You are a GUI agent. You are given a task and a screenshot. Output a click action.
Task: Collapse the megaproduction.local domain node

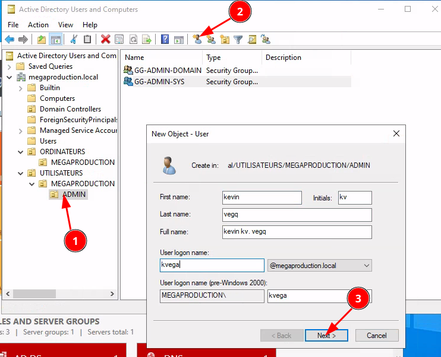pos(10,77)
